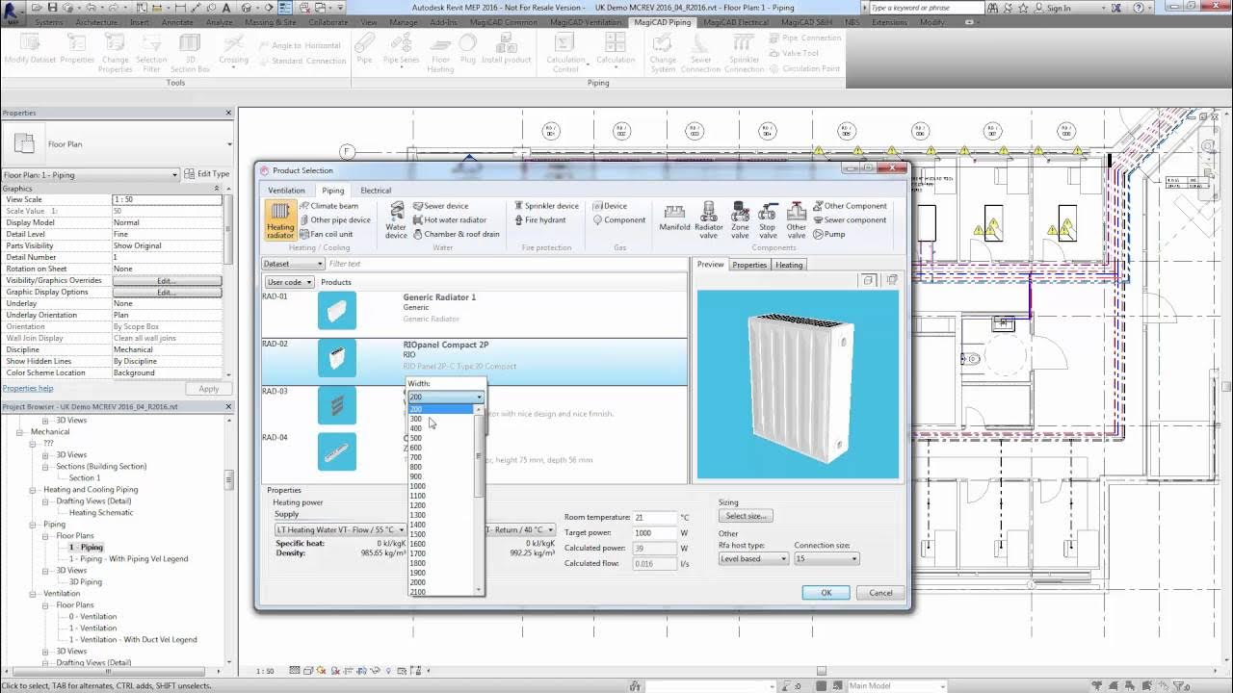1233x693 pixels.
Task: Select the Stop valve component
Action: pos(768,219)
